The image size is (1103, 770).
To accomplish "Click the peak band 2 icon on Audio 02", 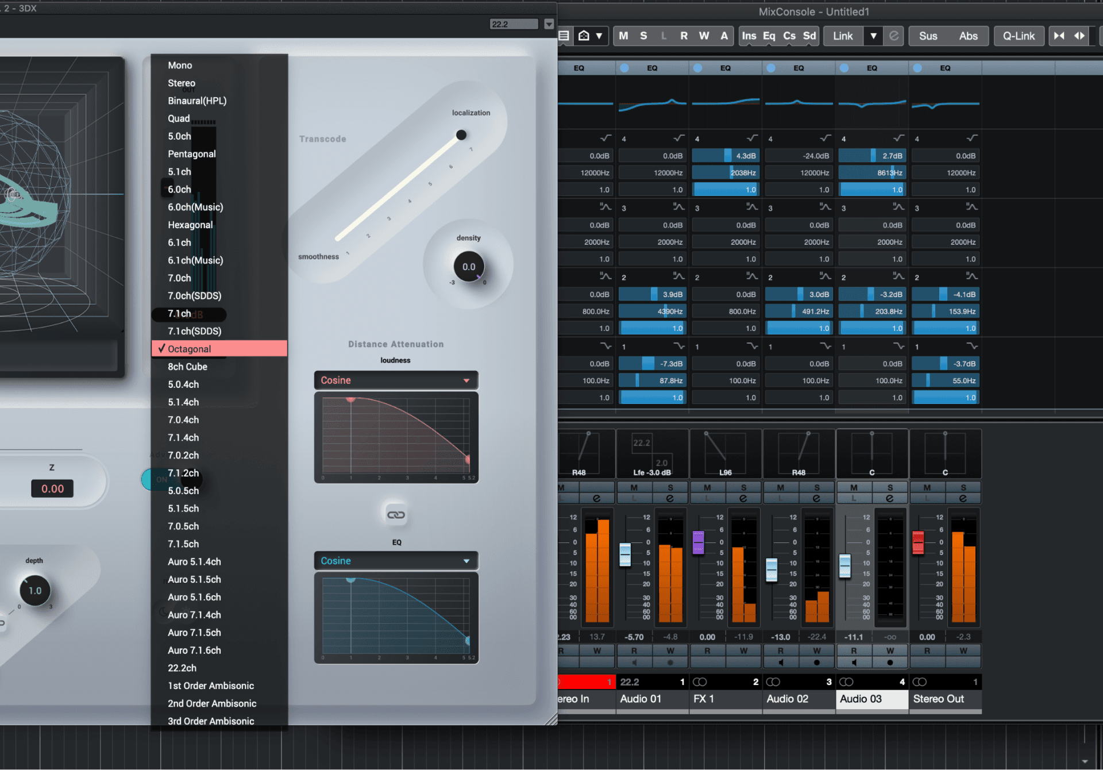I will (x=826, y=277).
